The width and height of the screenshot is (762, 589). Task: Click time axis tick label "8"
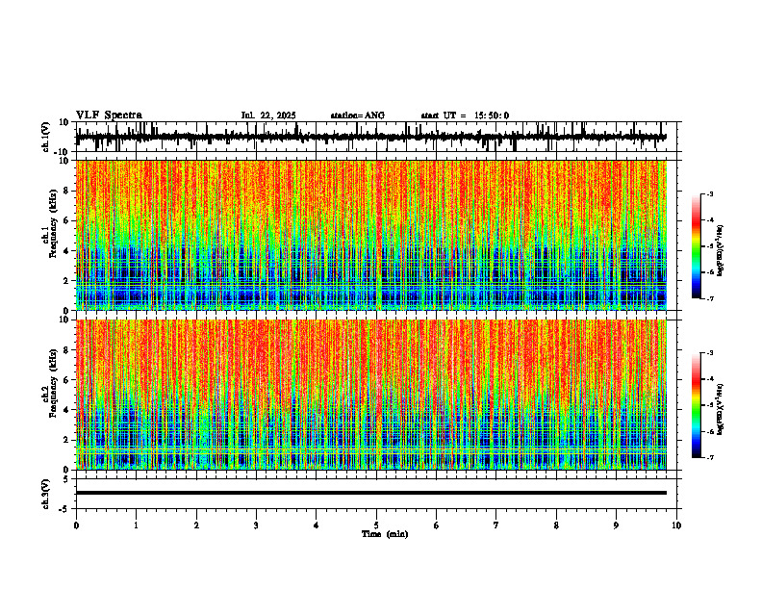[x=556, y=525]
